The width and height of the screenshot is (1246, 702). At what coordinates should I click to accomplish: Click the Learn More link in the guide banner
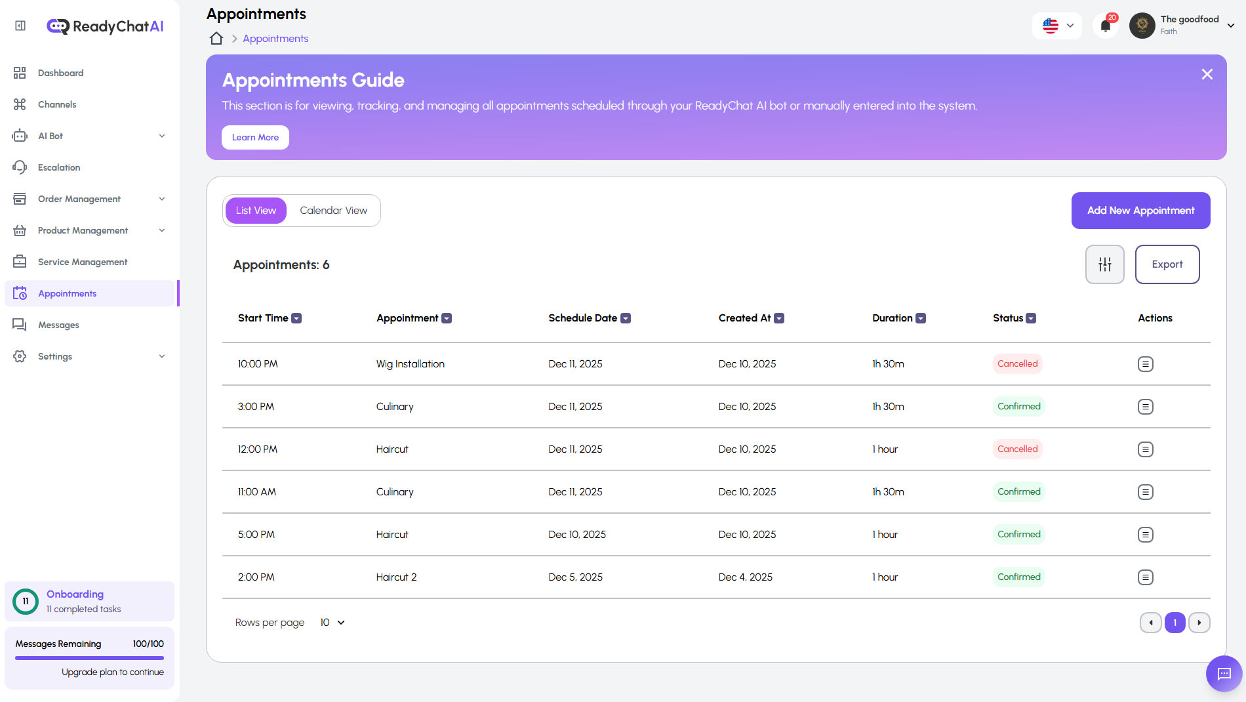tap(255, 137)
